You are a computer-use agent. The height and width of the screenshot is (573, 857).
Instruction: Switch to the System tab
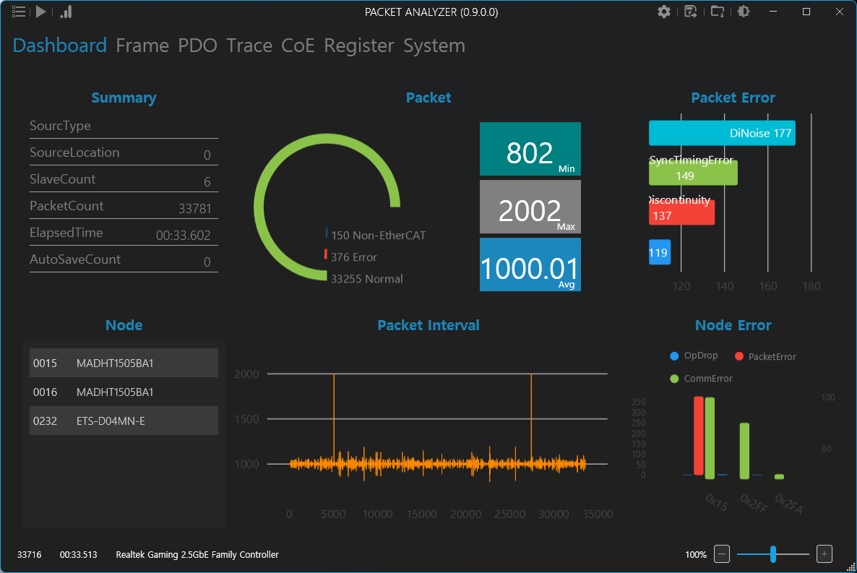point(434,46)
